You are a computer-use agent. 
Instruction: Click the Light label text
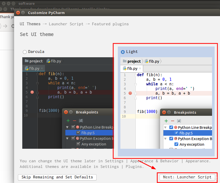(132, 52)
